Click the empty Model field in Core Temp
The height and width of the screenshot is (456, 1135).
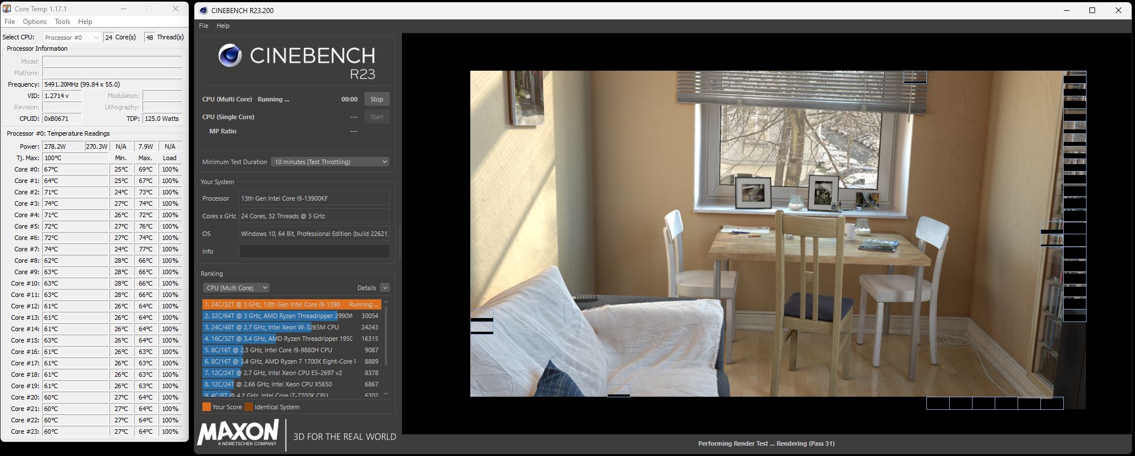click(x=112, y=62)
